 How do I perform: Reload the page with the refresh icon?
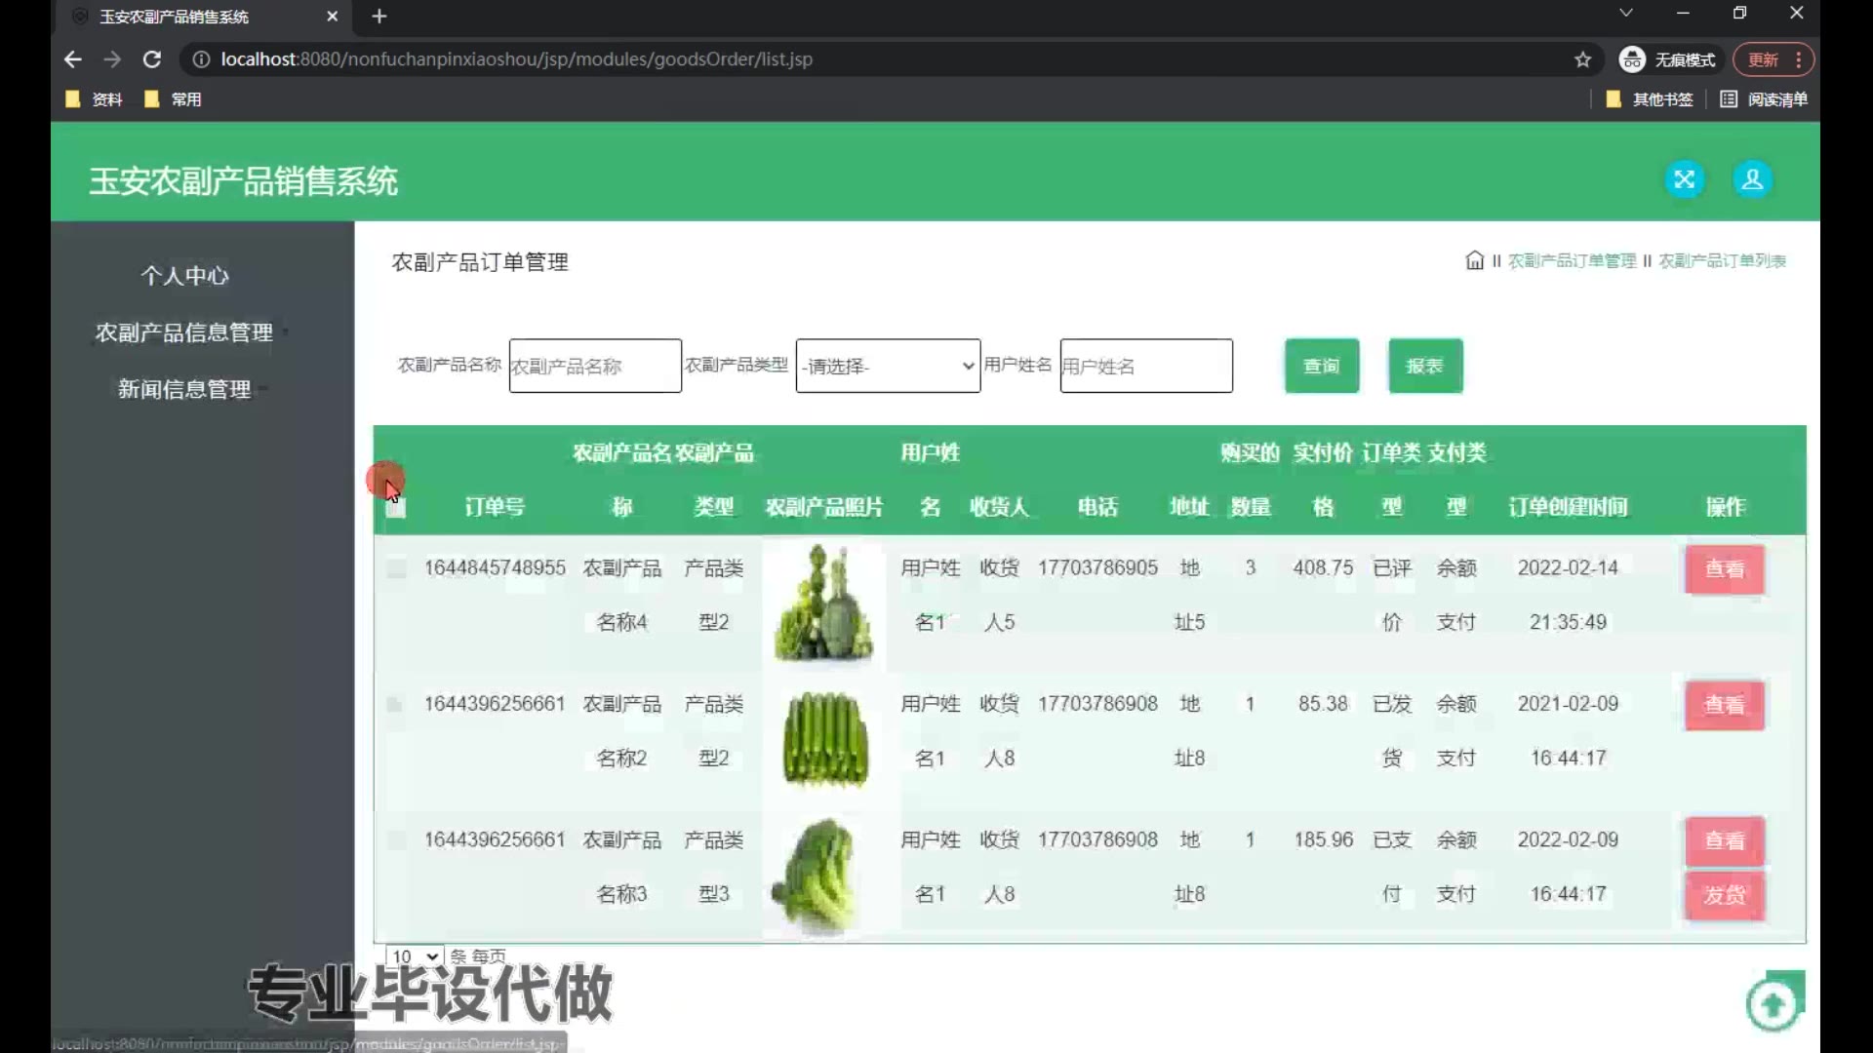point(152,59)
